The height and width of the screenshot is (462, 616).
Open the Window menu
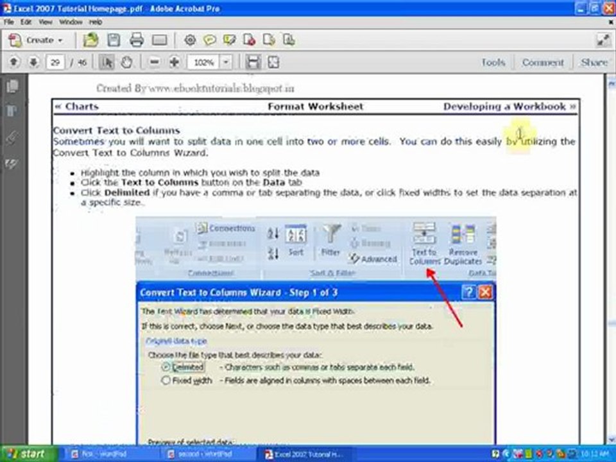[71, 22]
